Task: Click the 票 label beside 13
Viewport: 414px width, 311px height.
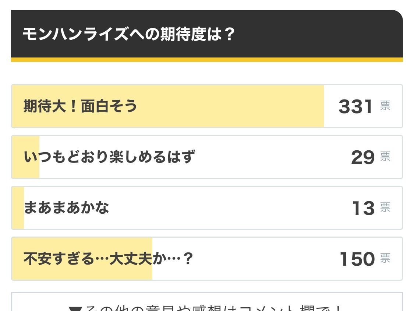Action: pos(385,207)
